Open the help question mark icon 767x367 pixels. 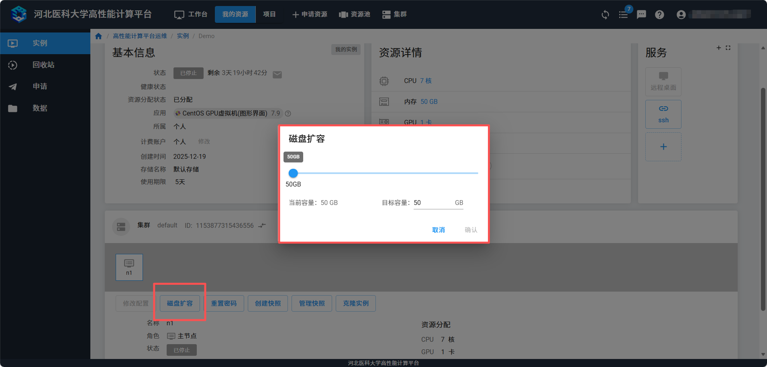(x=659, y=15)
